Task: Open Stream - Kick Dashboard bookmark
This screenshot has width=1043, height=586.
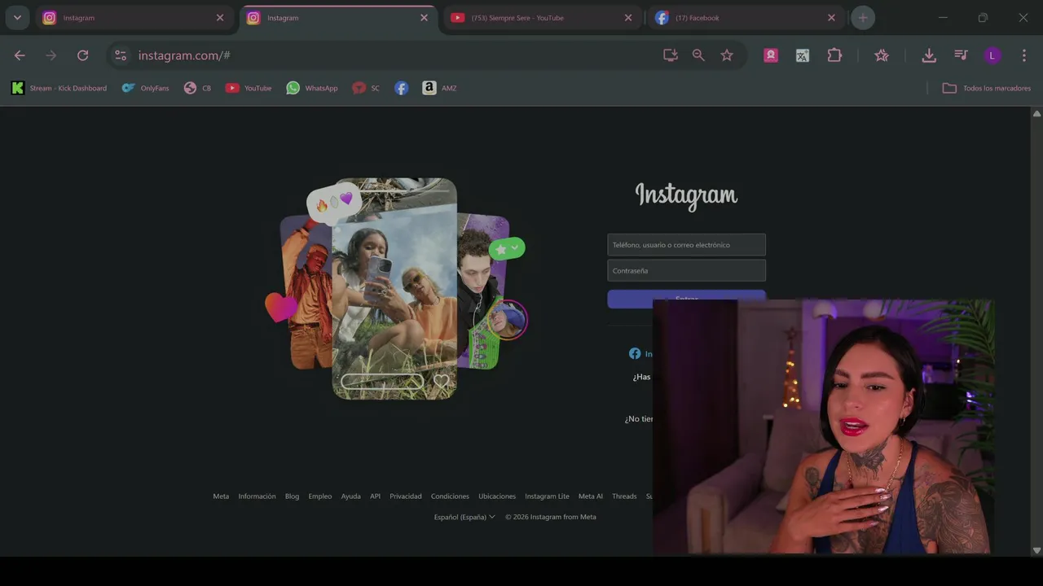Action: (x=59, y=88)
